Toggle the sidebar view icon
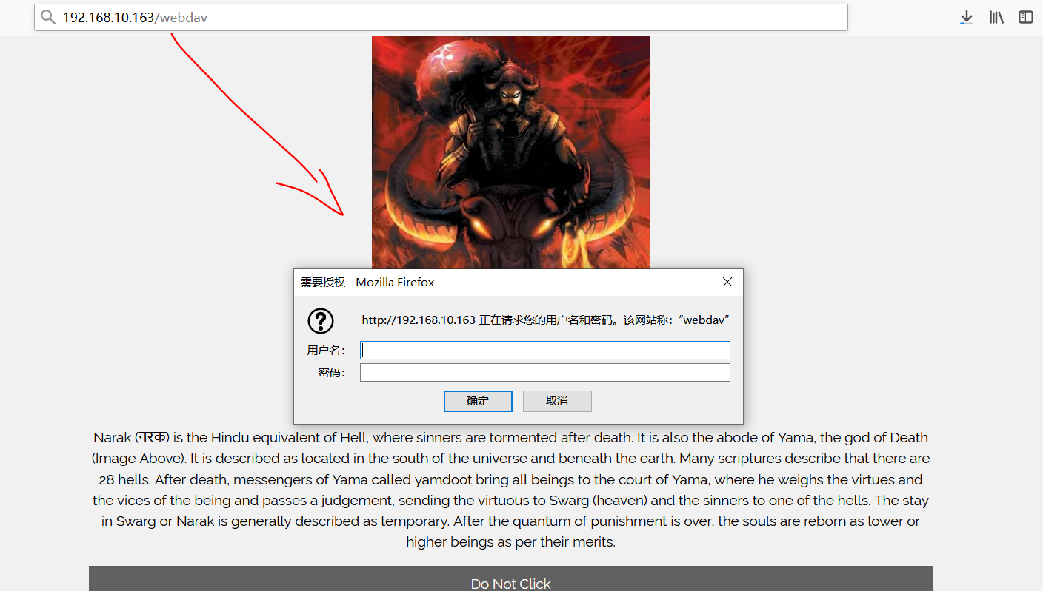Screen dimensions: 1043x591 click(x=1025, y=17)
